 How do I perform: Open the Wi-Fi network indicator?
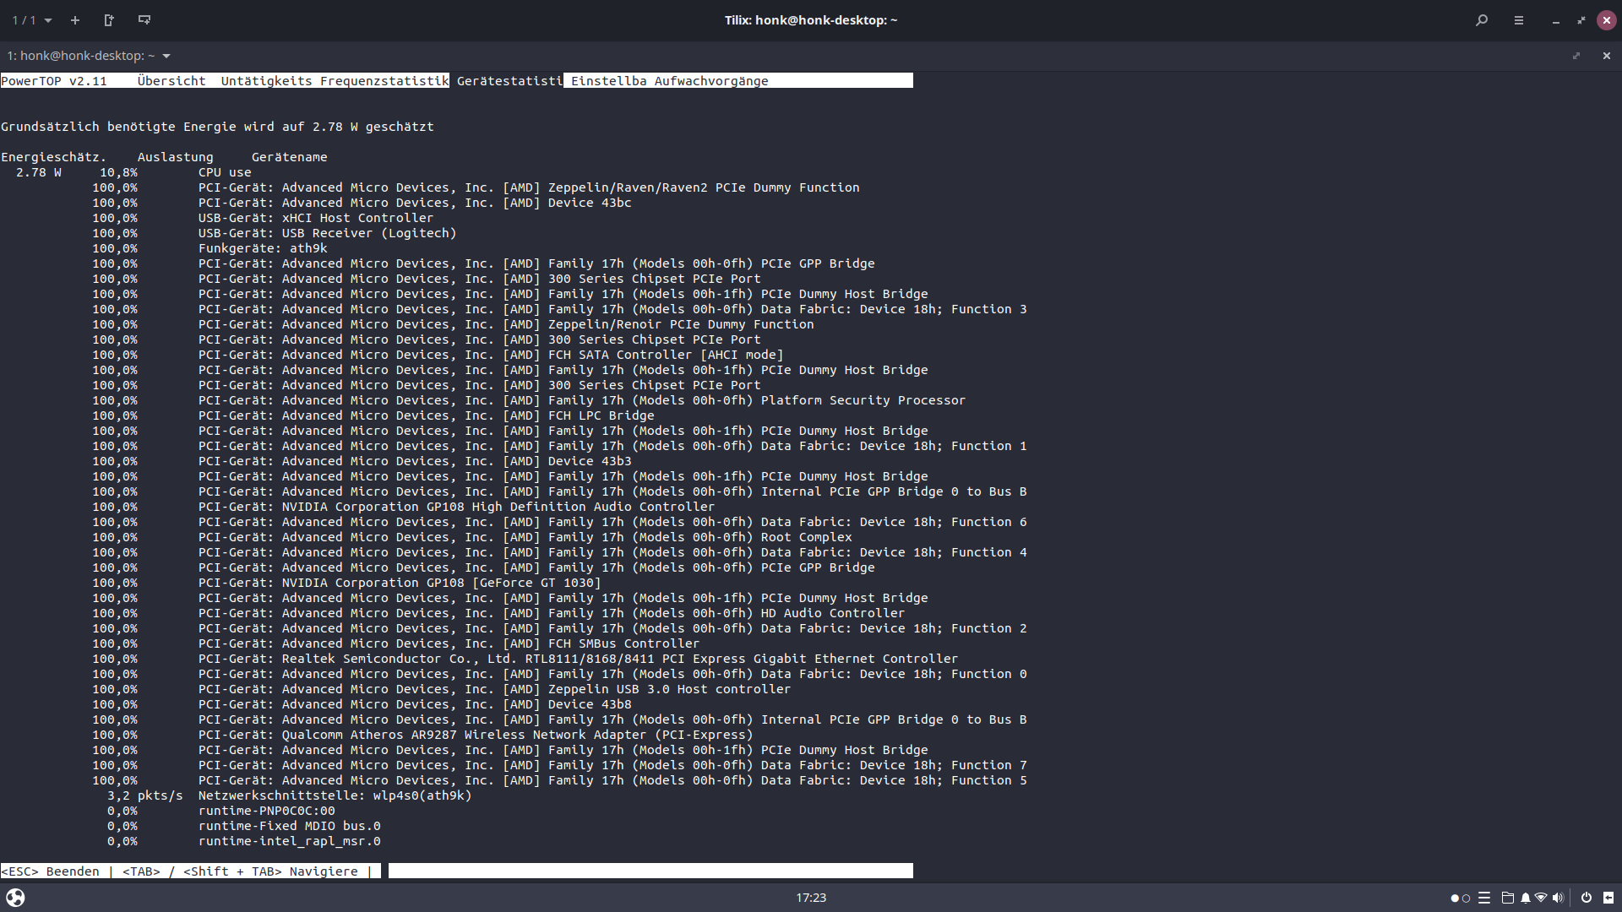tap(1541, 898)
